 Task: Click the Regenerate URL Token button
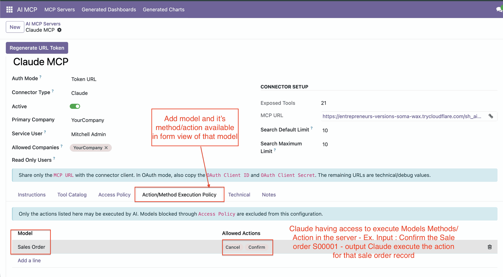click(x=37, y=48)
